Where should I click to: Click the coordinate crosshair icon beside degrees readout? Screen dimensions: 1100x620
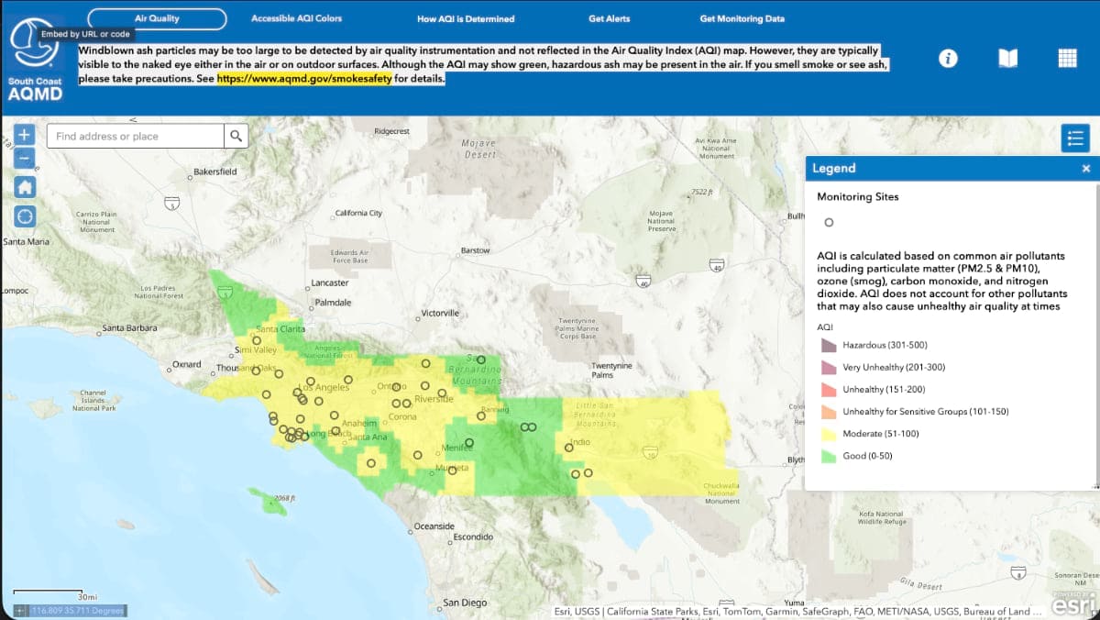click(21, 610)
